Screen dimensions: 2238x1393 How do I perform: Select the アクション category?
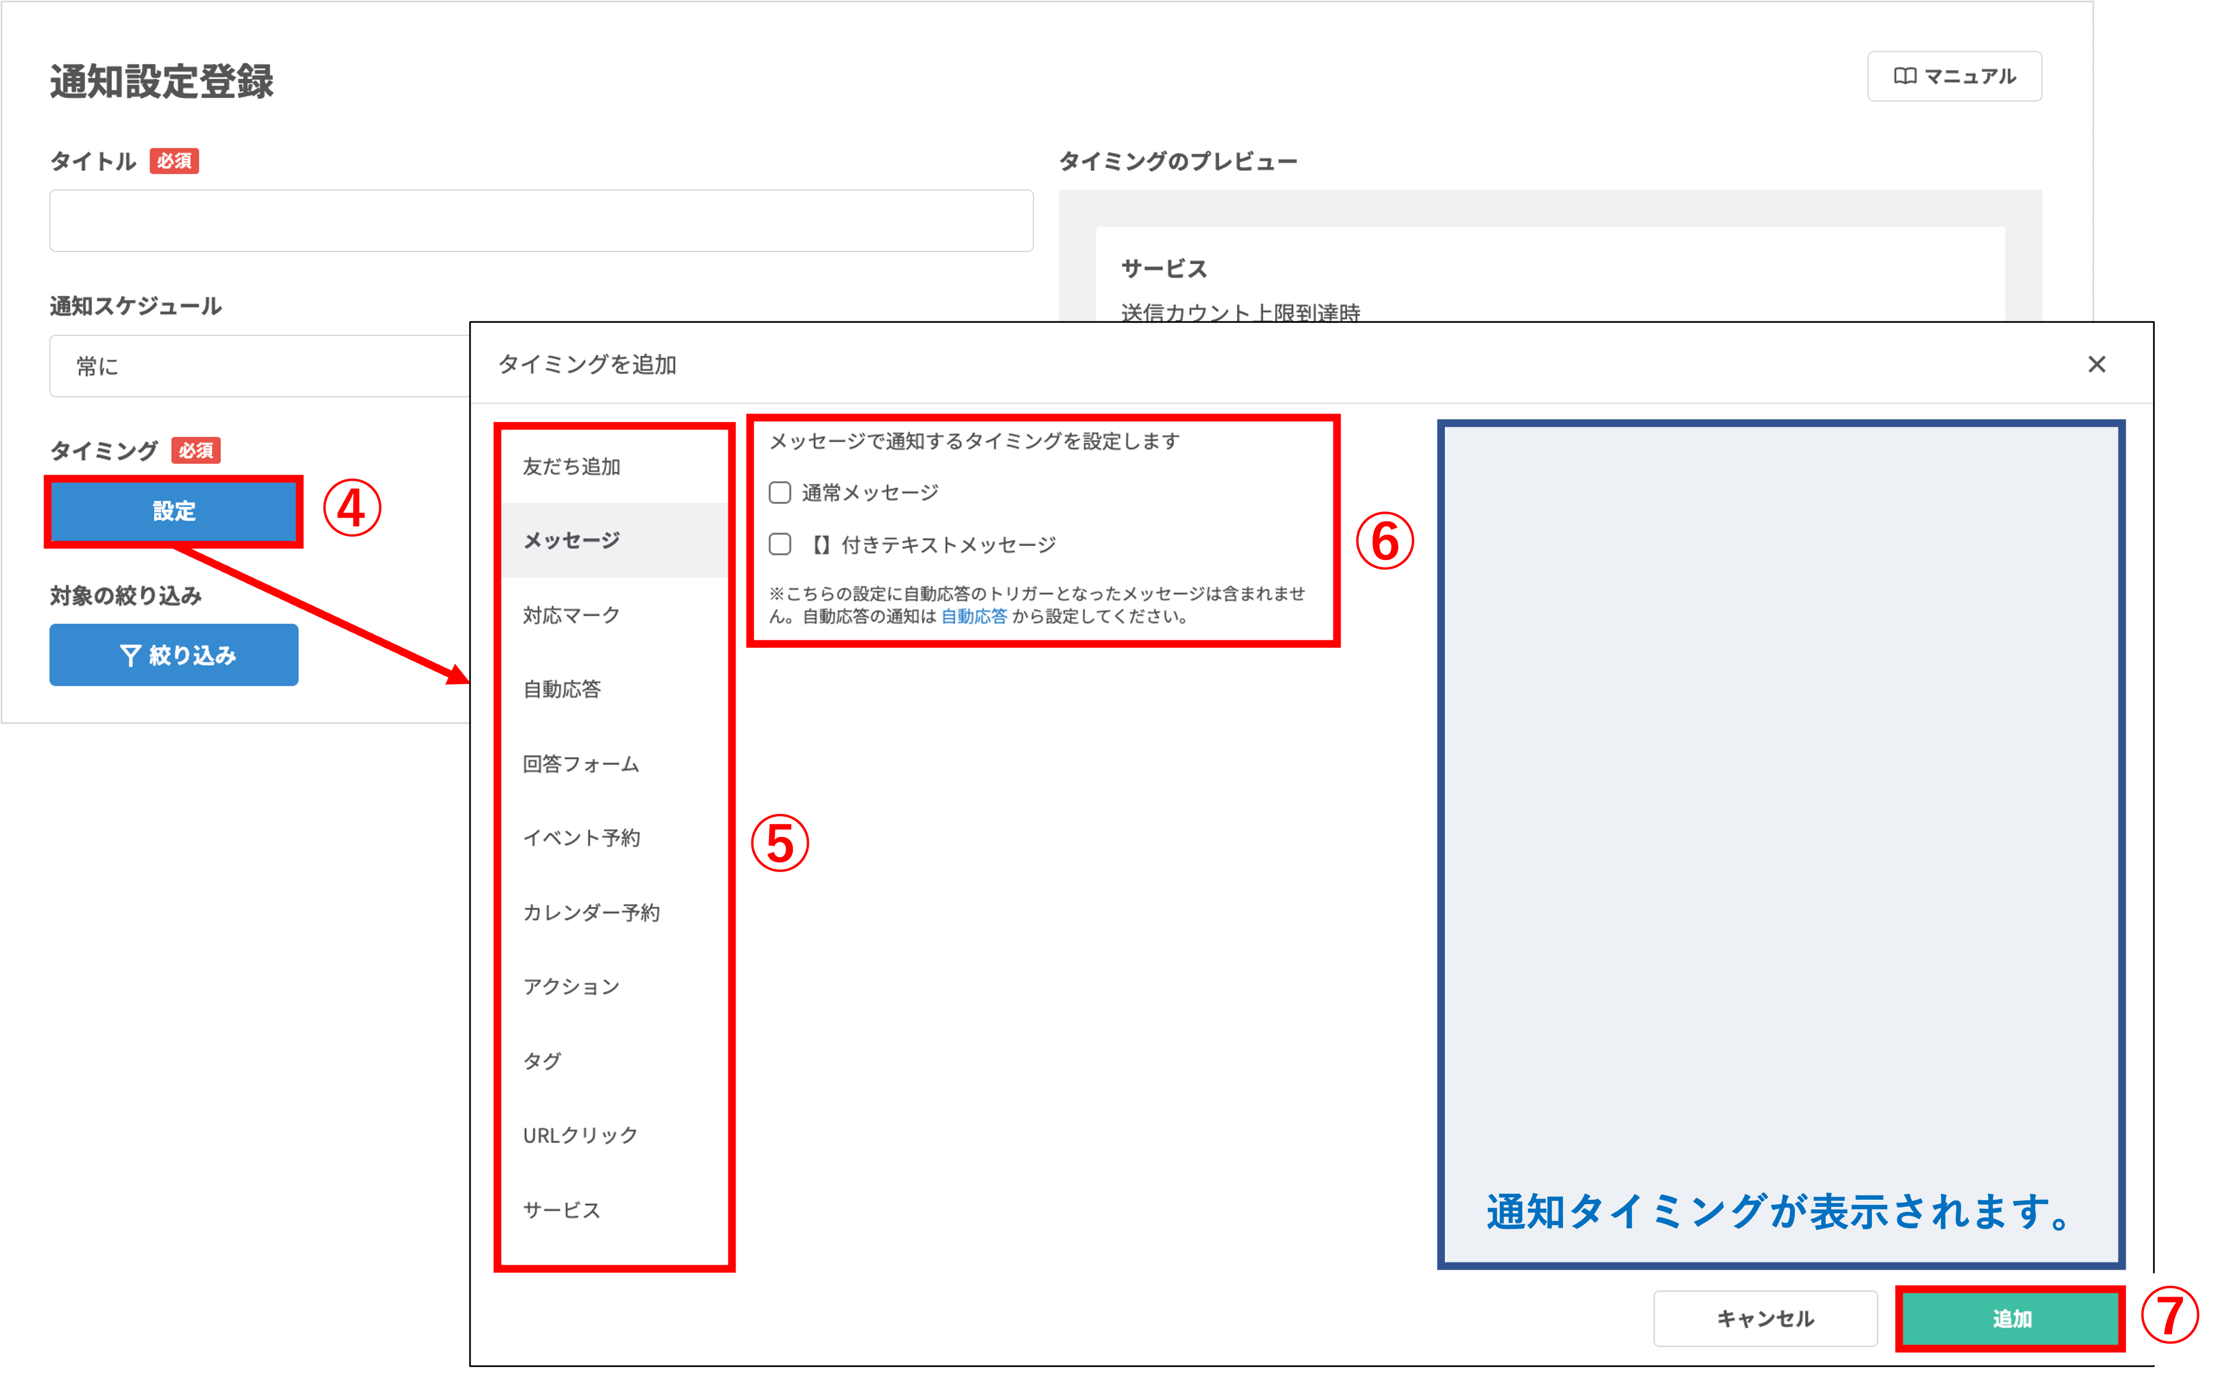571,987
